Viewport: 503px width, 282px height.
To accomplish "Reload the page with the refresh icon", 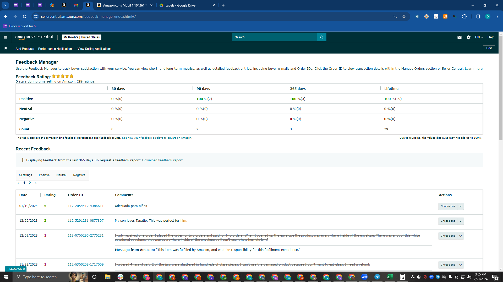I will pos(25,16).
